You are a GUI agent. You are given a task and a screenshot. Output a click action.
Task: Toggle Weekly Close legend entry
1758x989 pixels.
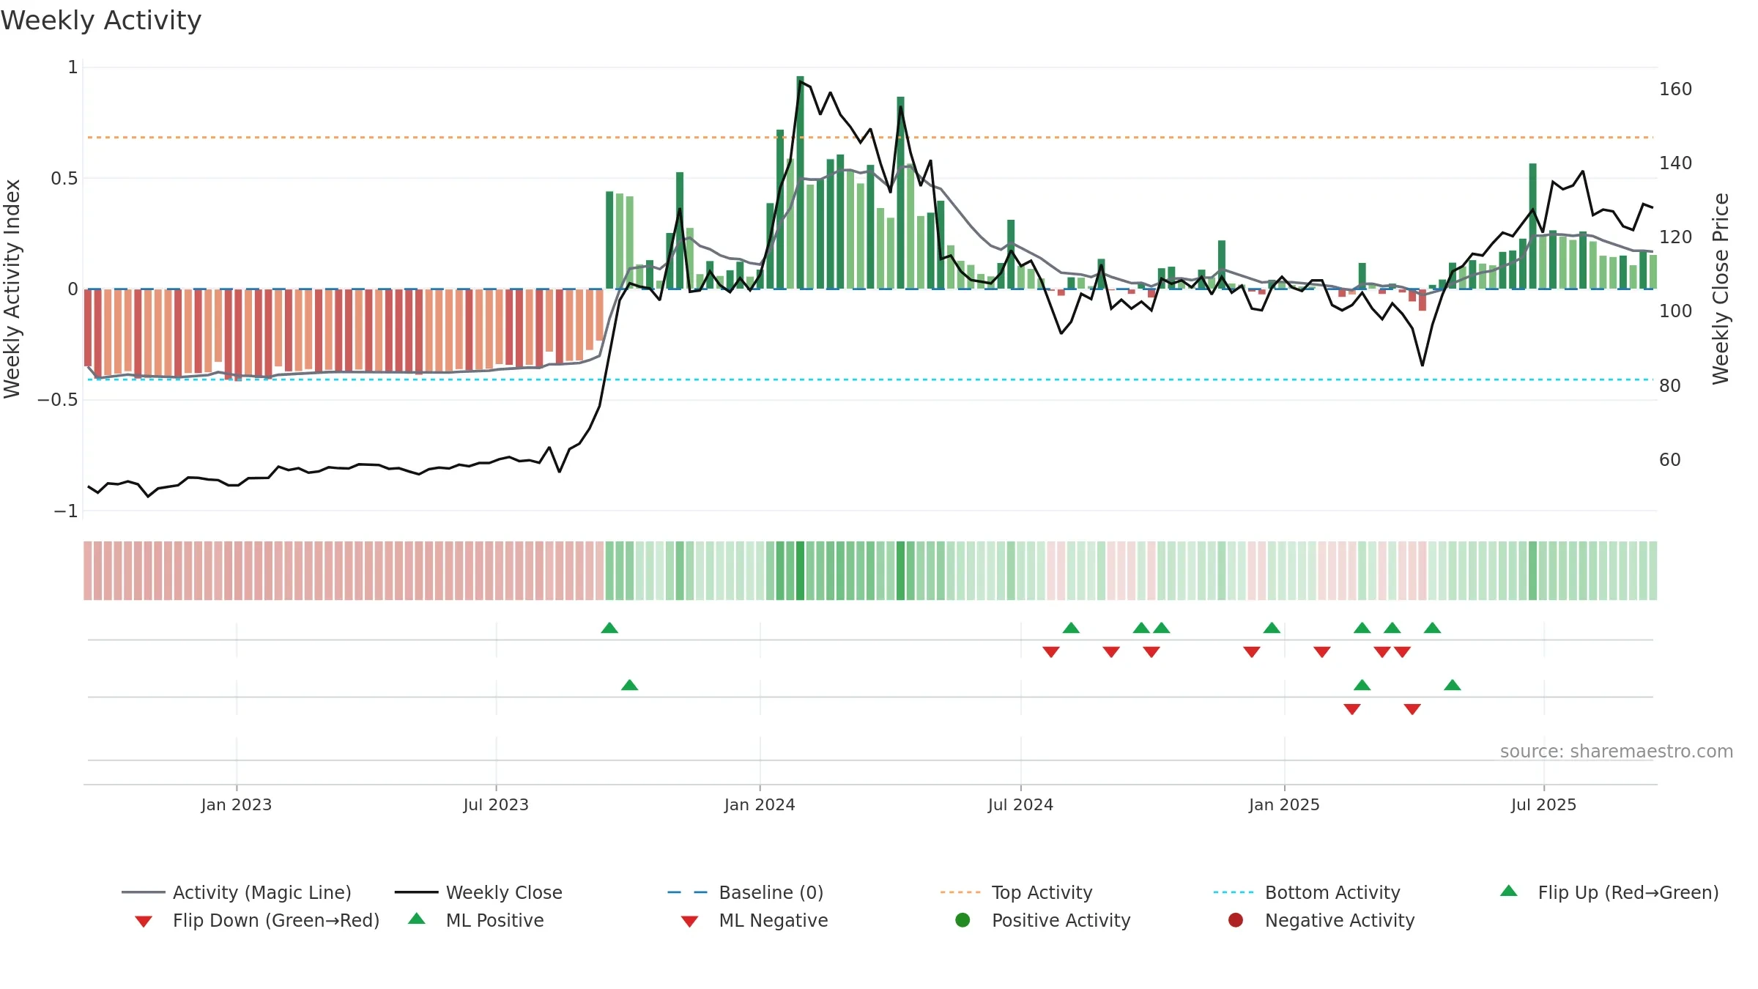click(478, 892)
